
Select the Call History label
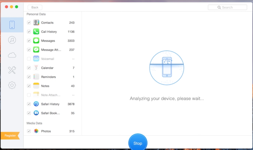click(x=49, y=32)
